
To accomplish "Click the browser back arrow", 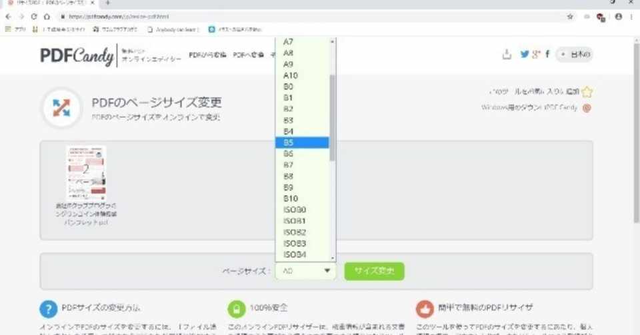I will [9, 17].
